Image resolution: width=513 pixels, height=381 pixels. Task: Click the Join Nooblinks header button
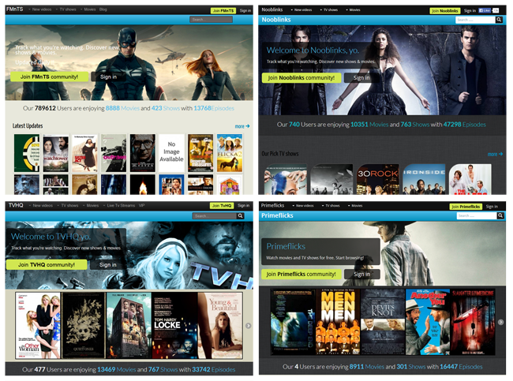point(445,11)
